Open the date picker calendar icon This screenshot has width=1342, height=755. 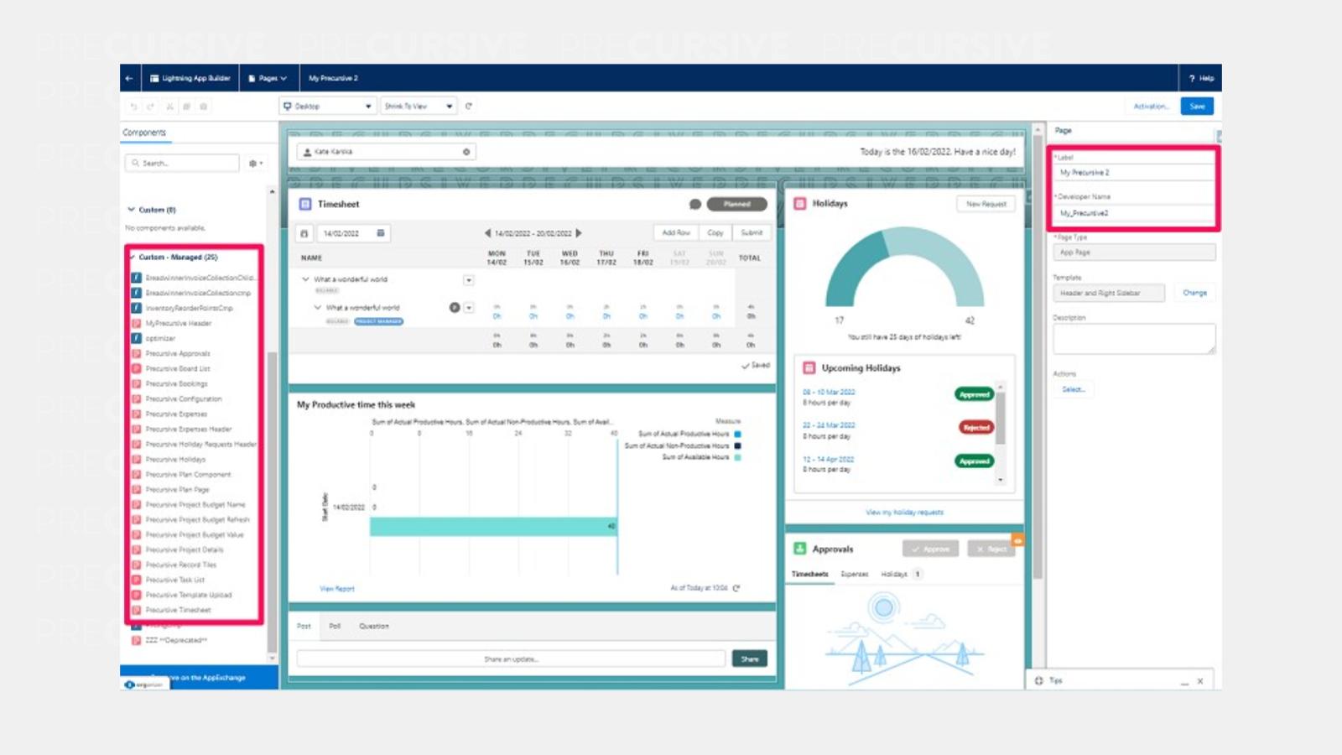click(381, 233)
